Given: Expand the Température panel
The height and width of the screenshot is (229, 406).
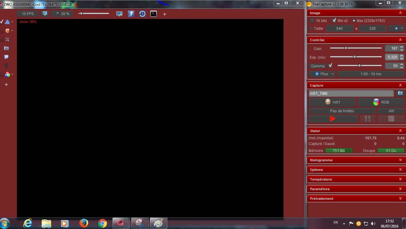Looking at the screenshot, I should coord(401,179).
